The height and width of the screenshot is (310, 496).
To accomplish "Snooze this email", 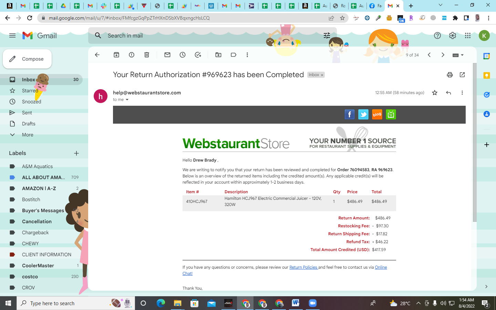I will click(183, 55).
